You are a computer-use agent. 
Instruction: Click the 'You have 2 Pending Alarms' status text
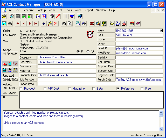(147, 135)
